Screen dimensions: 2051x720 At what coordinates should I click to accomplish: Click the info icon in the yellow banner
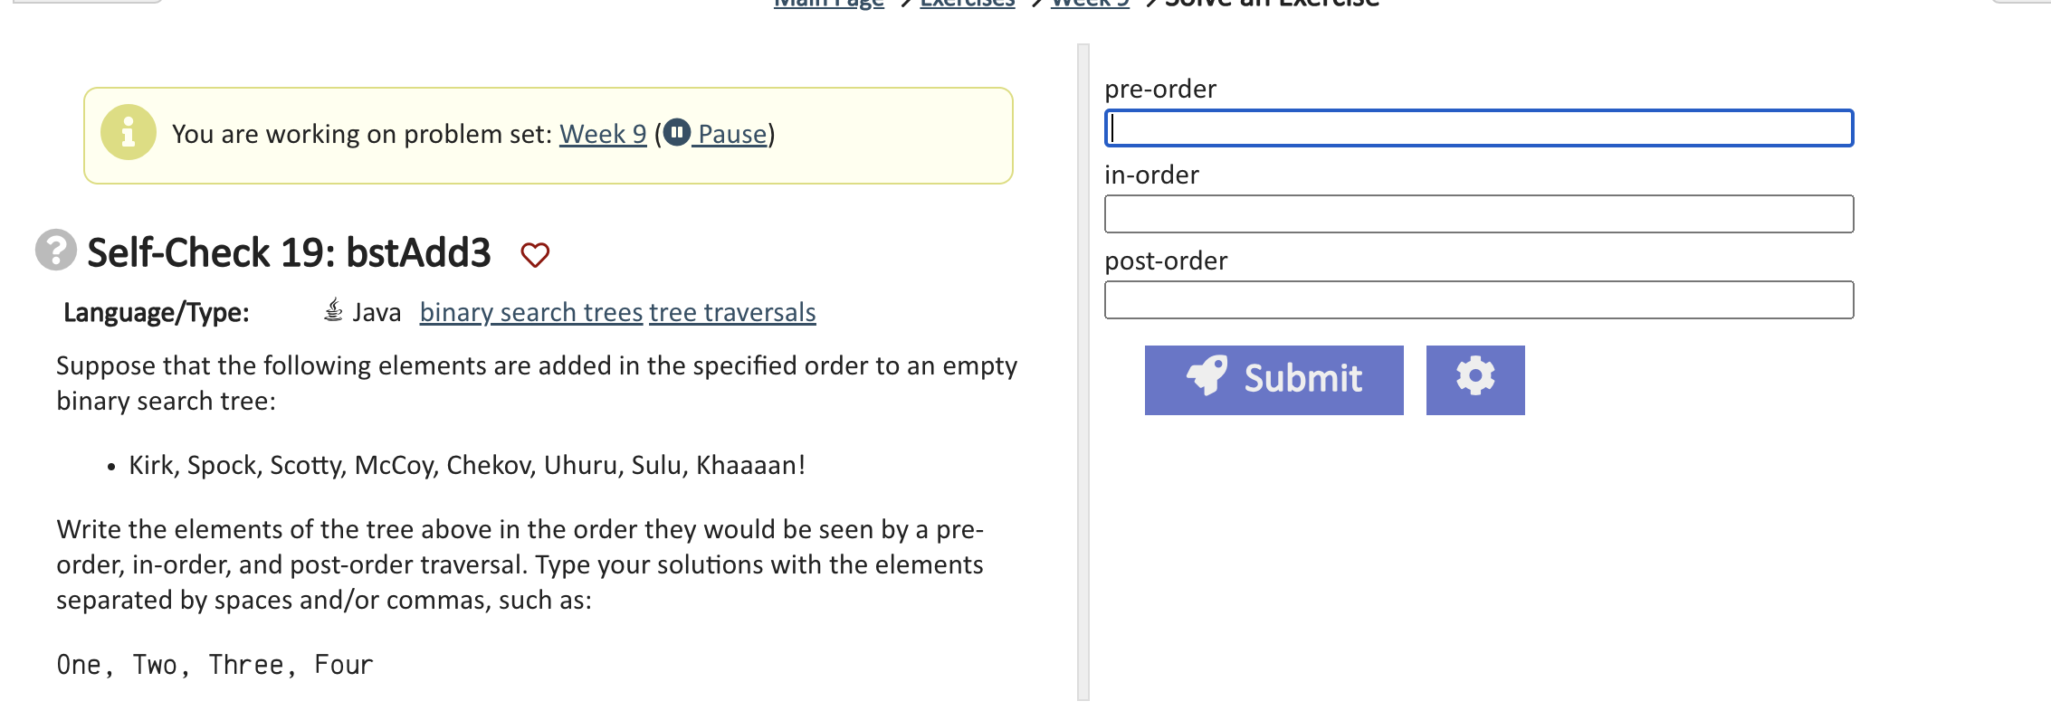click(x=127, y=134)
